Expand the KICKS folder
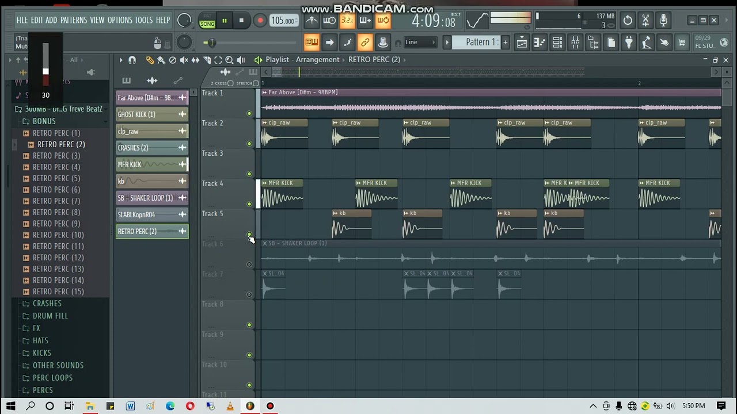 click(42, 353)
